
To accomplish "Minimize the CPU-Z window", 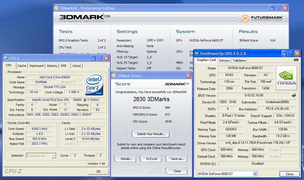I will (x=93, y=58).
